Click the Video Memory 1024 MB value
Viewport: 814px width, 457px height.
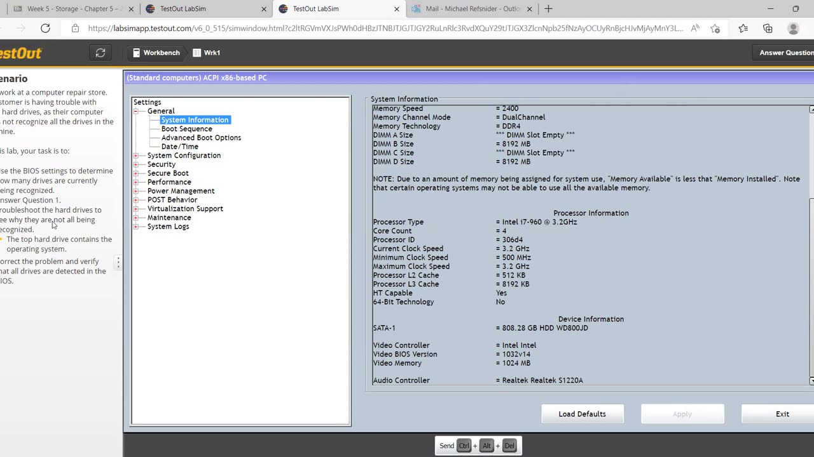click(x=513, y=363)
